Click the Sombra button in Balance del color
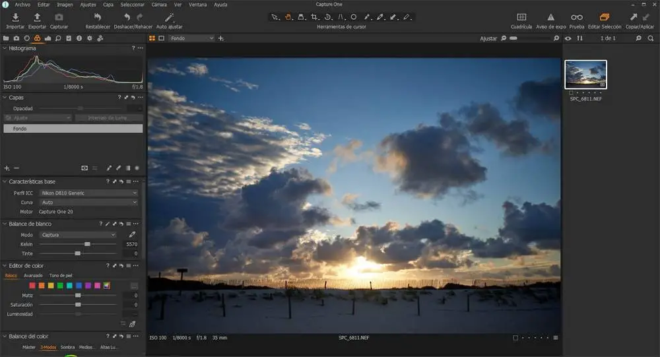The width and height of the screenshot is (660, 357). point(67,347)
